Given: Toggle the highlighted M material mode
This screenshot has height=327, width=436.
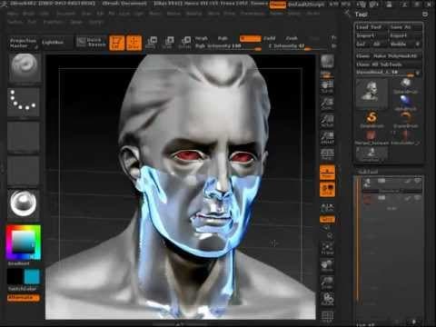Looking at the screenshot, I should tap(250, 38).
